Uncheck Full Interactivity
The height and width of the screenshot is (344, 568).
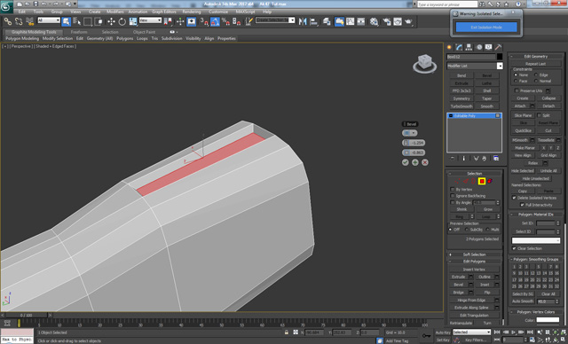click(x=522, y=205)
